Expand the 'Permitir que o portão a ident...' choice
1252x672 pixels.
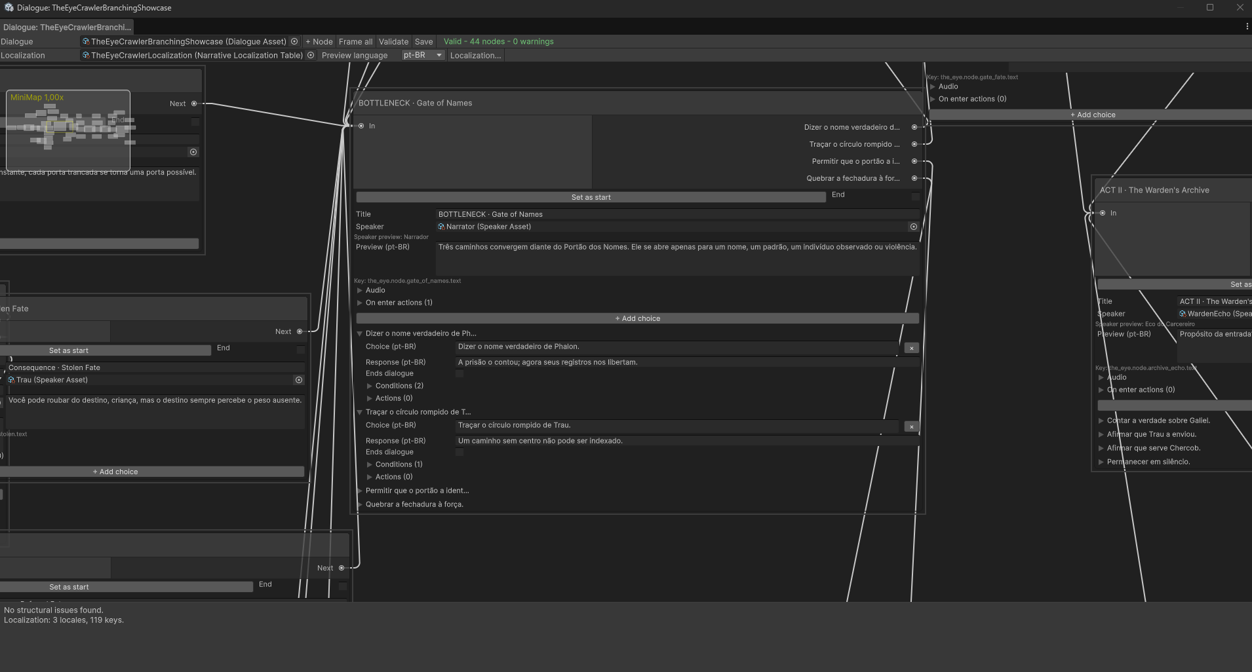(359, 491)
